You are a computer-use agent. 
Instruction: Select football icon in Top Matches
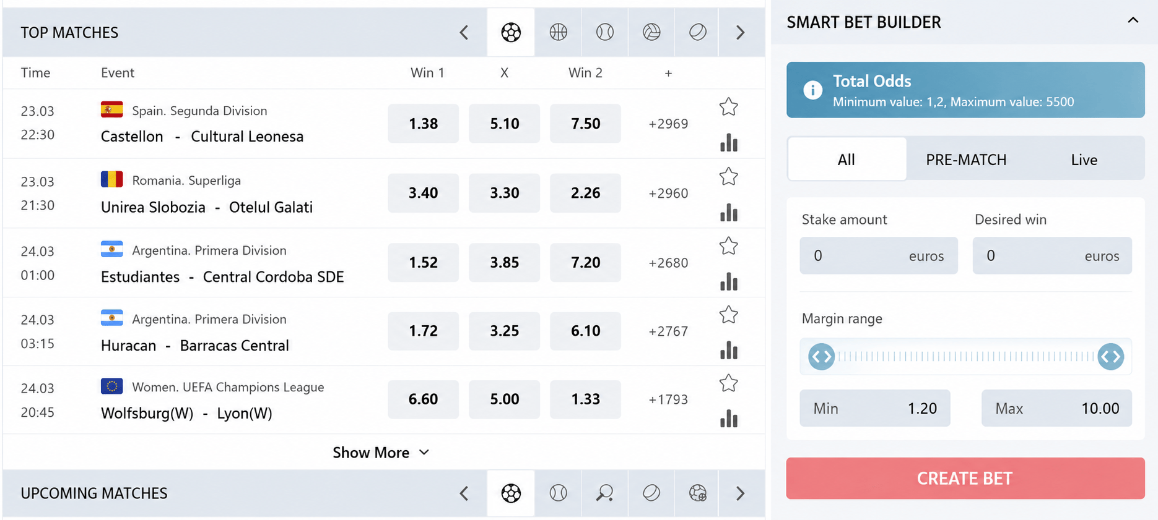click(x=511, y=32)
